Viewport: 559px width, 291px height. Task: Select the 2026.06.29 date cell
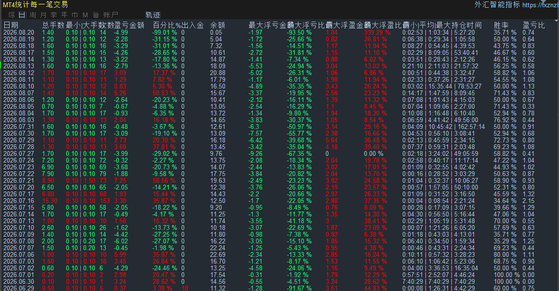coord(19,288)
